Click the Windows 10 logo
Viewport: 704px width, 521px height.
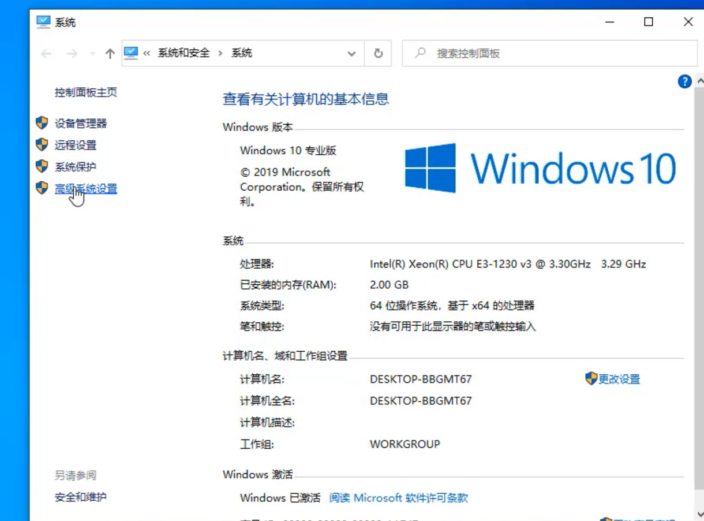(x=540, y=168)
